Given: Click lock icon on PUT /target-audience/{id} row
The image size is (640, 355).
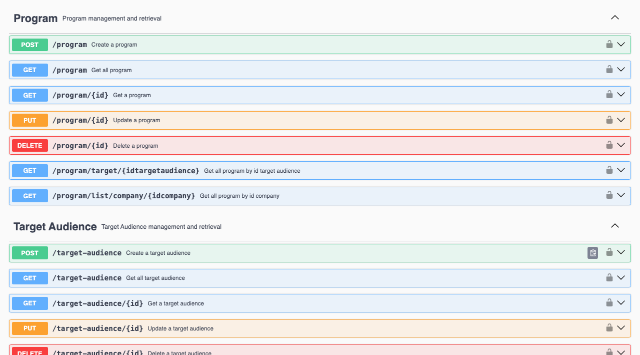Looking at the screenshot, I should click(x=609, y=328).
